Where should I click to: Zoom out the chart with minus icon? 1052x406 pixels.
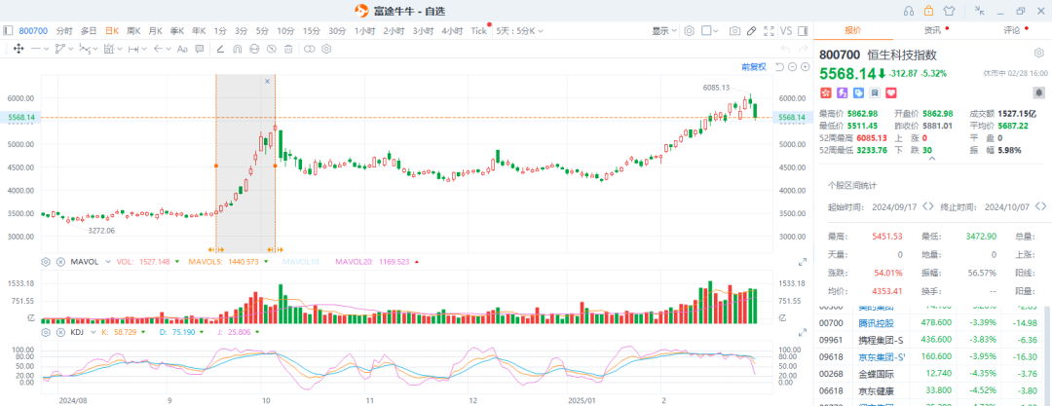point(792,66)
